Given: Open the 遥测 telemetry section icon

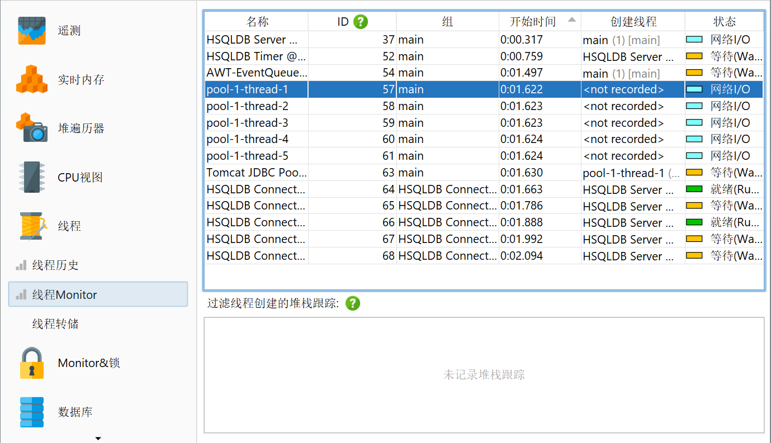Looking at the screenshot, I should pyautogui.click(x=31, y=31).
